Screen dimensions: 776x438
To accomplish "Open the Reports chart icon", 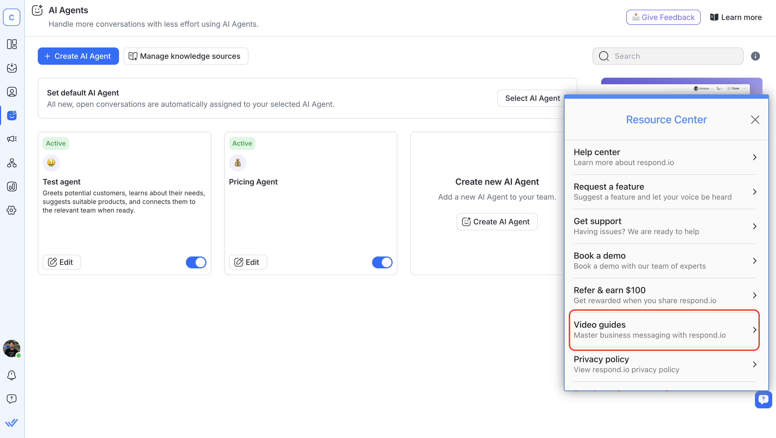I will pyautogui.click(x=12, y=187).
